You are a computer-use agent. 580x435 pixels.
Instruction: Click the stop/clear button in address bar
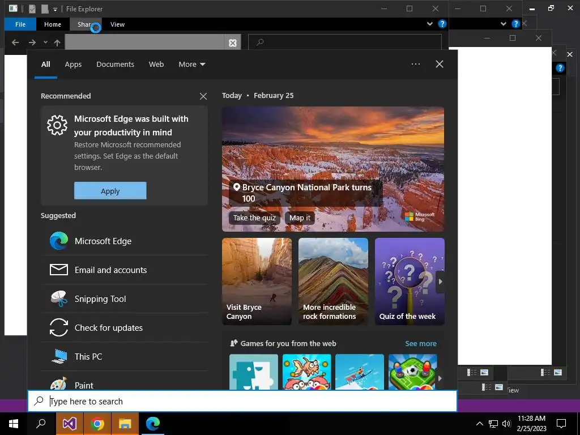[x=233, y=43]
